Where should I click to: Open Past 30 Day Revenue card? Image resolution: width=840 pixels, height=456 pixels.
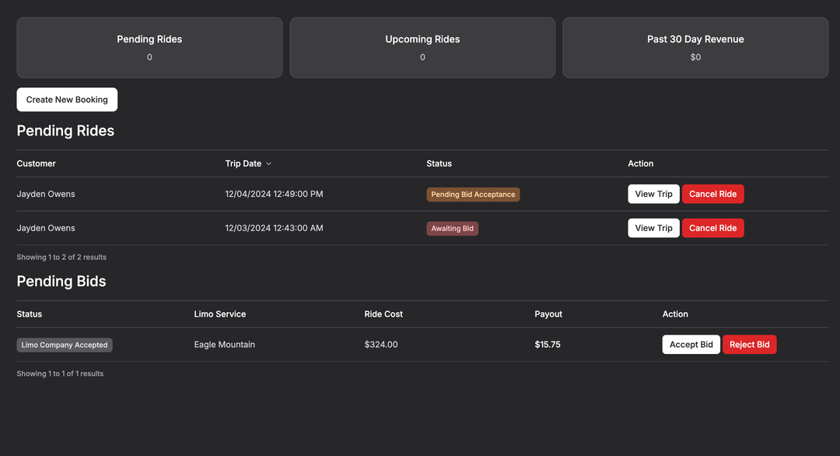695,47
